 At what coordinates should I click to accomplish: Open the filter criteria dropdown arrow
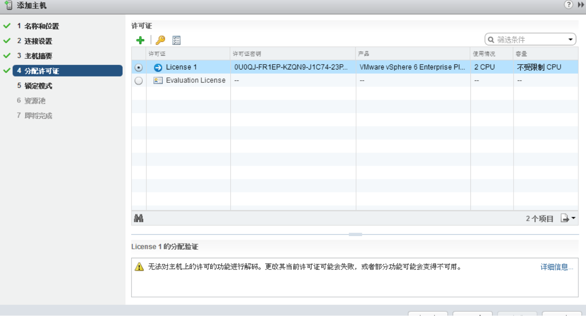tap(570, 40)
